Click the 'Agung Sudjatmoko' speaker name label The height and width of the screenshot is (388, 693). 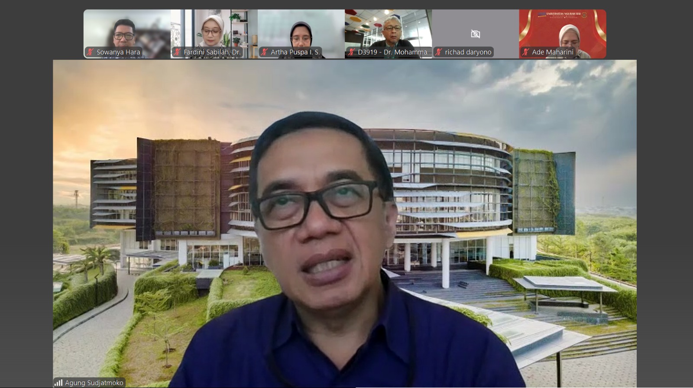tap(94, 383)
